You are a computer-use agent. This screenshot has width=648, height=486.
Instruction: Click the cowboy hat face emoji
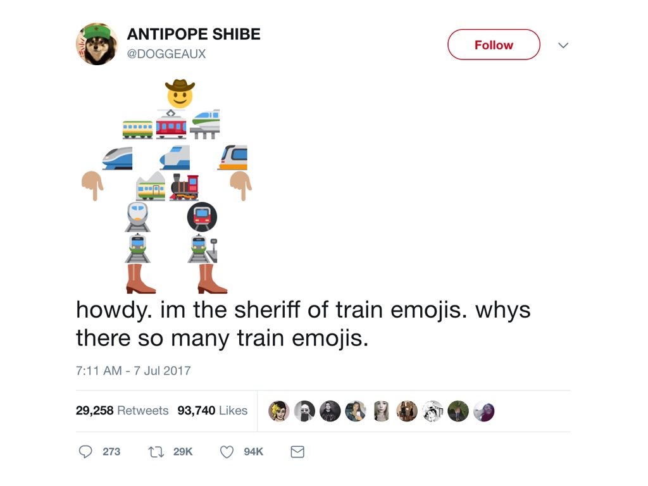(x=180, y=94)
